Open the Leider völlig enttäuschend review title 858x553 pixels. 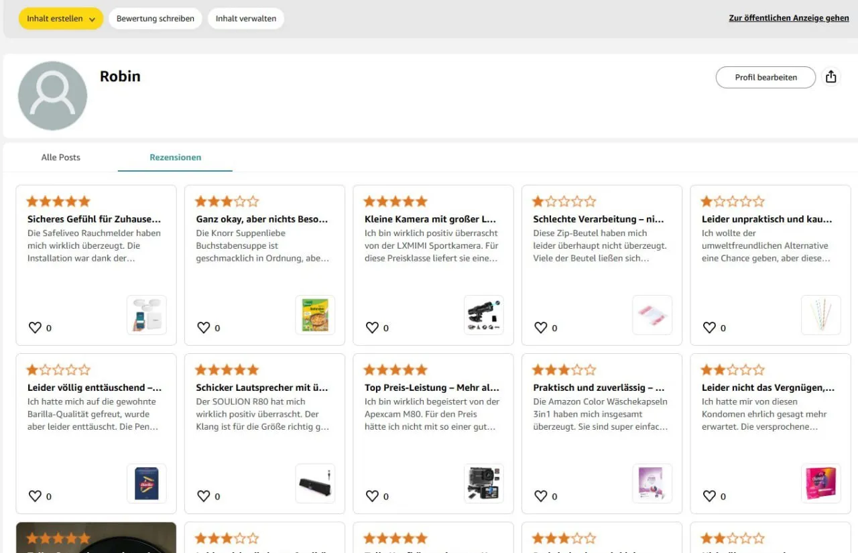95,387
